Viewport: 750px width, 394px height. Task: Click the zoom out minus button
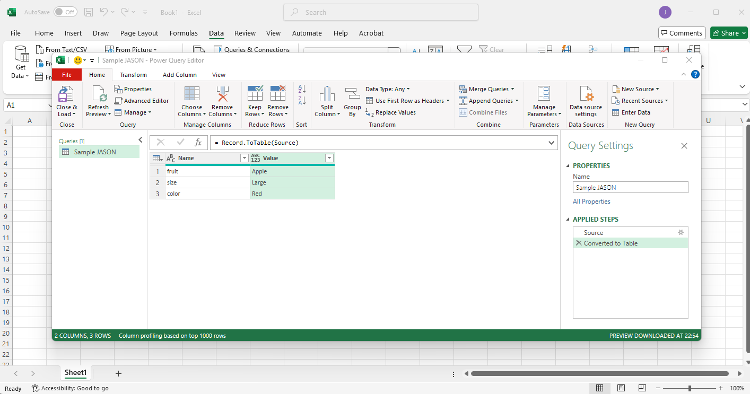(659, 388)
